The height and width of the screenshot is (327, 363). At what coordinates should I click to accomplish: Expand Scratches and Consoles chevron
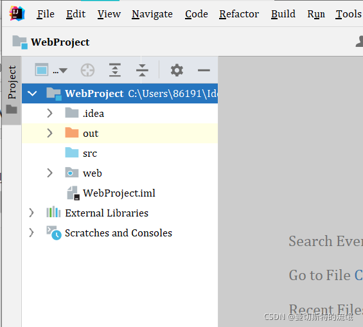click(31, 233)
